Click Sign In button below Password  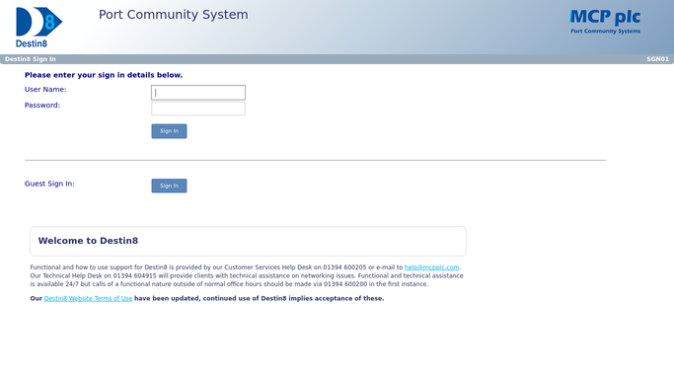coord(169,131)
